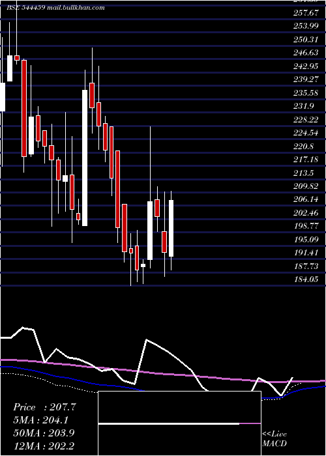Click the 213.5 price axis label
326x456 pixels.
(x=304, y=173)
